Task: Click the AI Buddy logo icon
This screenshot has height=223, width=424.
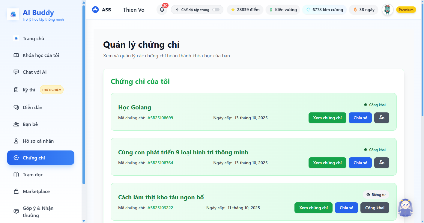Action: (13, 14)
